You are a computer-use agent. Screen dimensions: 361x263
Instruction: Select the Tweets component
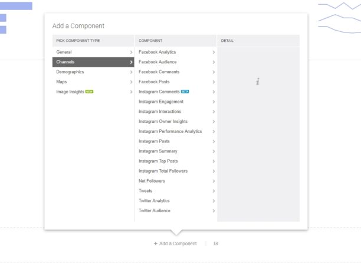click(x=146, y=191)
